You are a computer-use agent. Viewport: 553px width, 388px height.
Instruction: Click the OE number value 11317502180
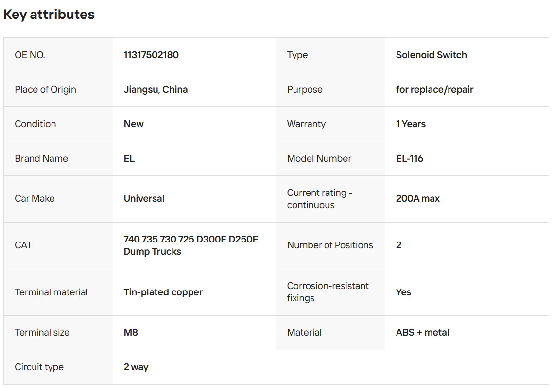point(151,55)
